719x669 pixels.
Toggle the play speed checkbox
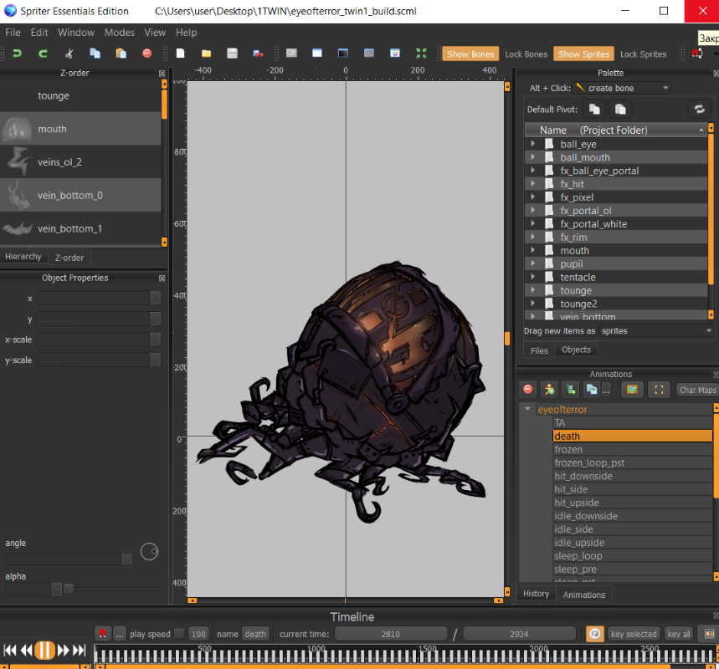178,634
